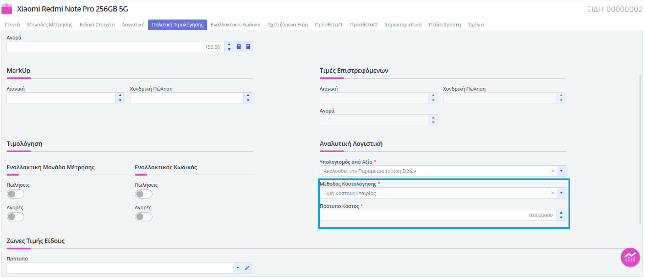Expand the Μέθοδος Κοστολόγησης dropdown arrow
Image resolution: width=645 pixels, height=279 pixels.
coord(561,193)
